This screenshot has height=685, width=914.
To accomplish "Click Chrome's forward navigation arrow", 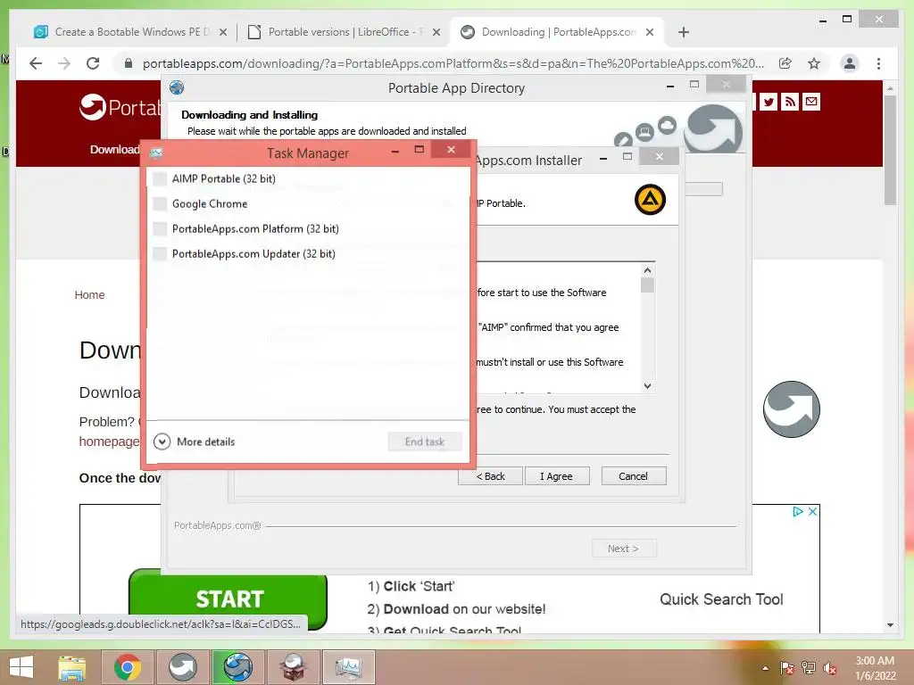I will click(x=64, y=63).
